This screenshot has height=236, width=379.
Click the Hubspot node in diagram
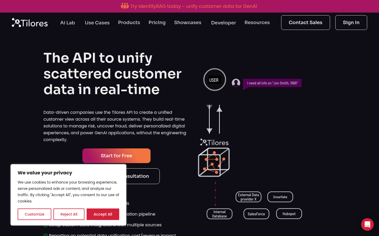289,214
